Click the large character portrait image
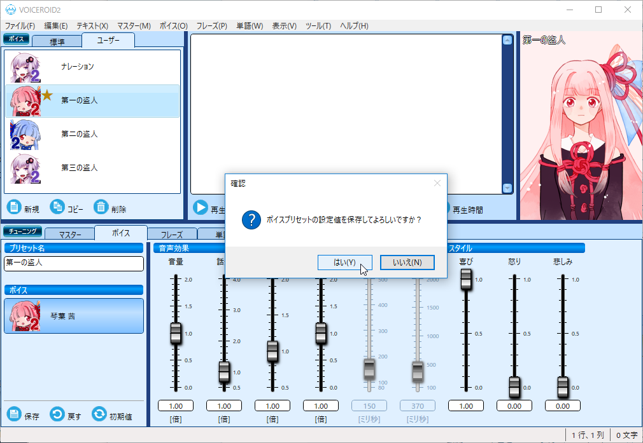This screenshot has height=443, width=643. tap(581, 126)
